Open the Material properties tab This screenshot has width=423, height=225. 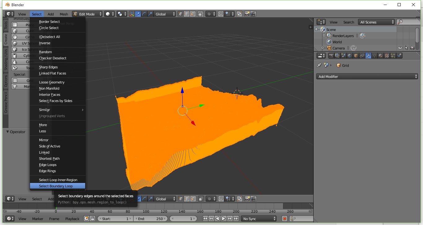tap(381, 56)
